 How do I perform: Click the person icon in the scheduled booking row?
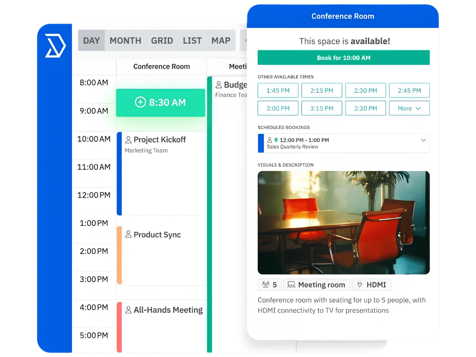pyautogui.click(x=270, y=140)
